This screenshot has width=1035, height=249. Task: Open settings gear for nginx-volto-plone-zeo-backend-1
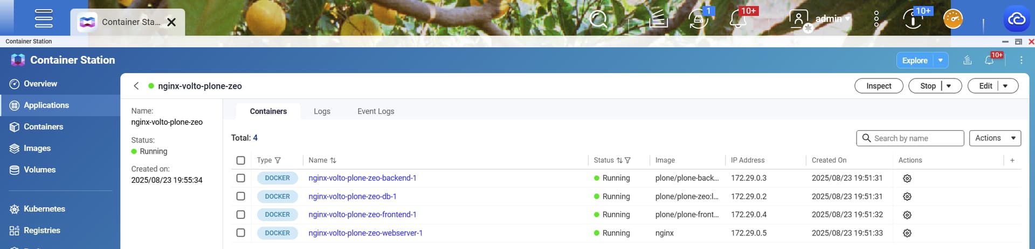(x=907, y=179)
